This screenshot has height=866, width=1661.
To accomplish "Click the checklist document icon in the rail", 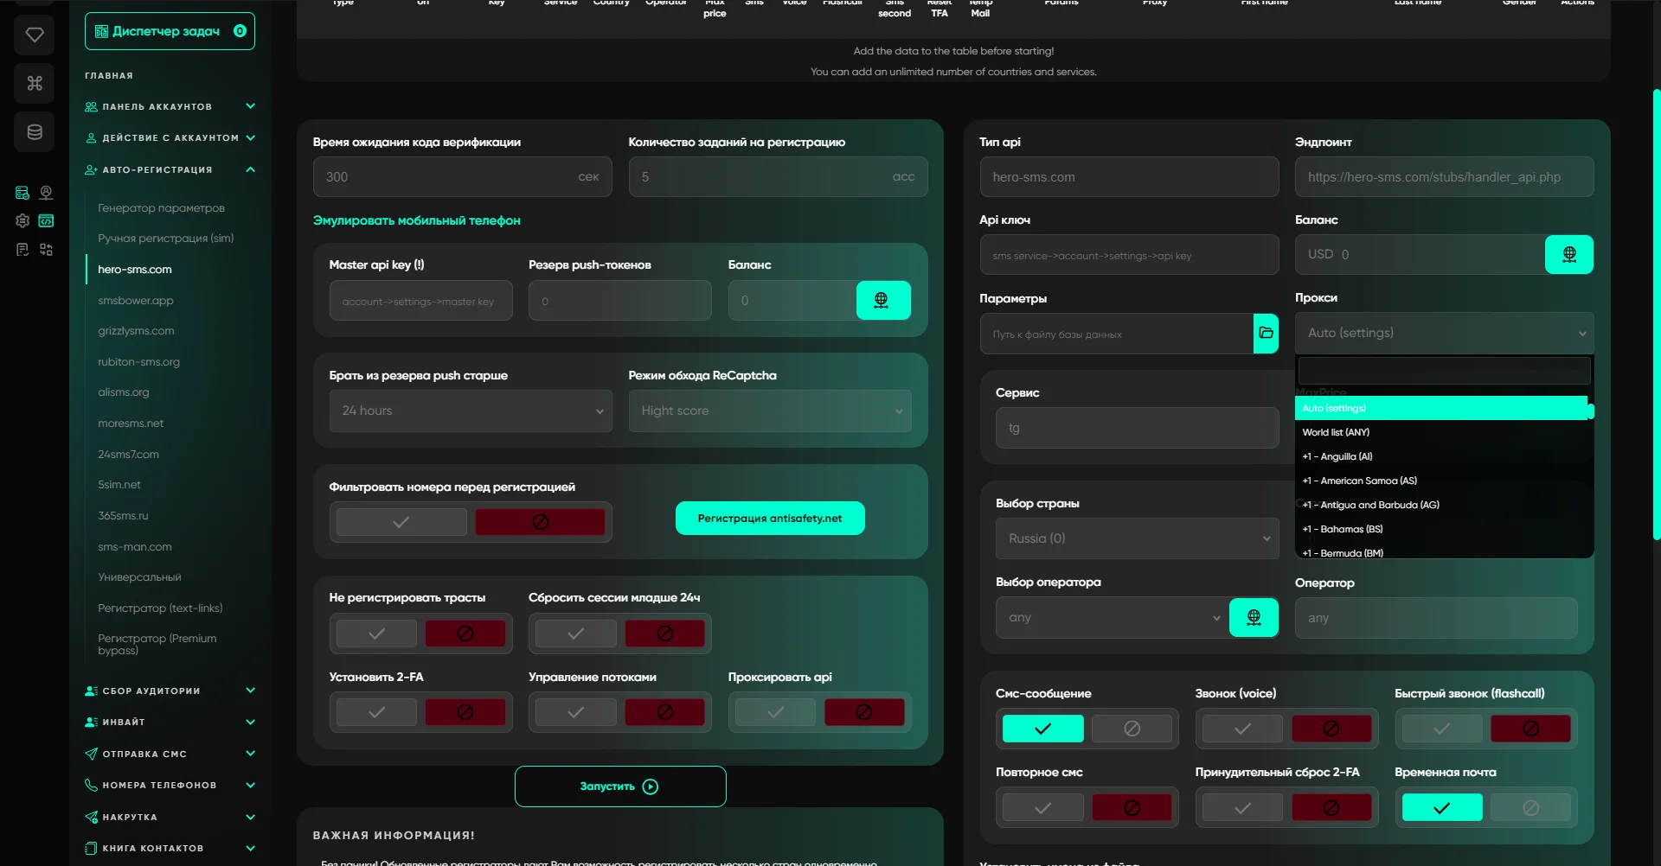I will pos(22,249).
